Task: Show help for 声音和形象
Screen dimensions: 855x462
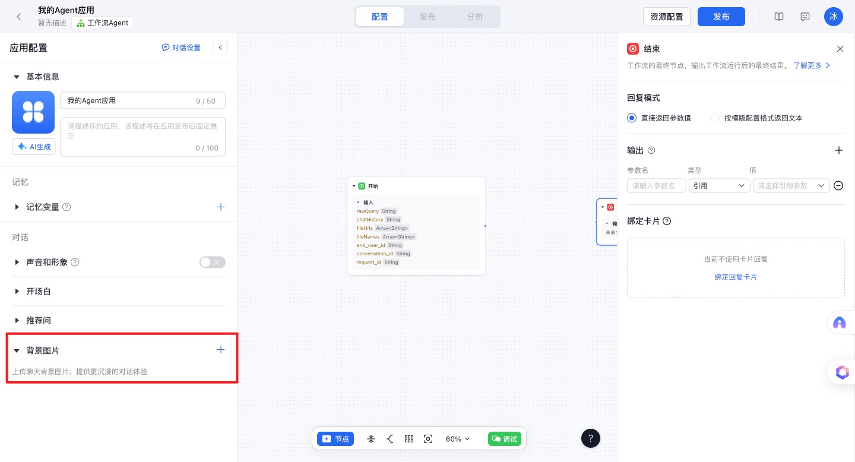Action: (x=75, y=262)
